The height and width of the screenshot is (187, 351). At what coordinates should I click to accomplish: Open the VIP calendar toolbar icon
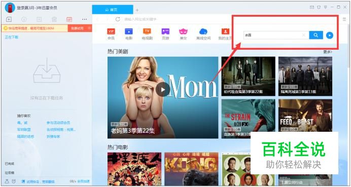[69, 19]
